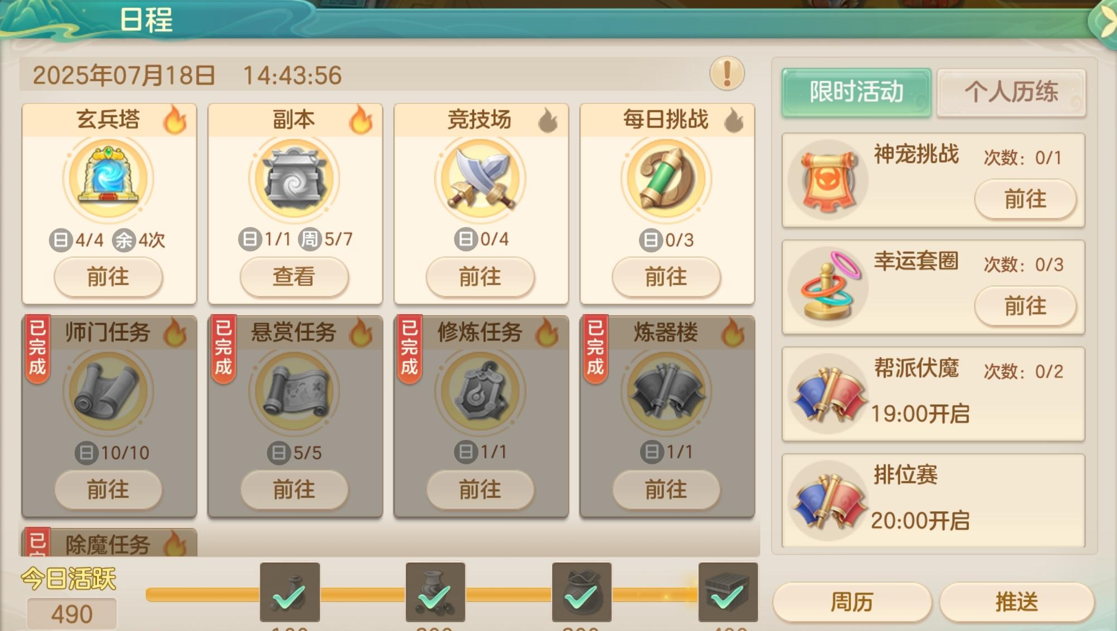Tap the 幸运套圈 ring toss icon
The width and height of the screenshot is (1117, 631).
pos(828,287)
